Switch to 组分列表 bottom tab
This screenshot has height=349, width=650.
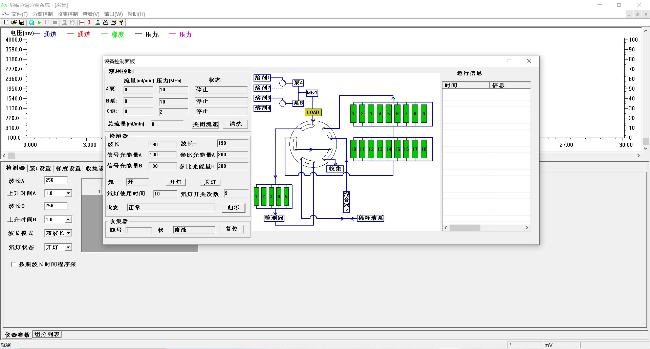click(47, 334)
